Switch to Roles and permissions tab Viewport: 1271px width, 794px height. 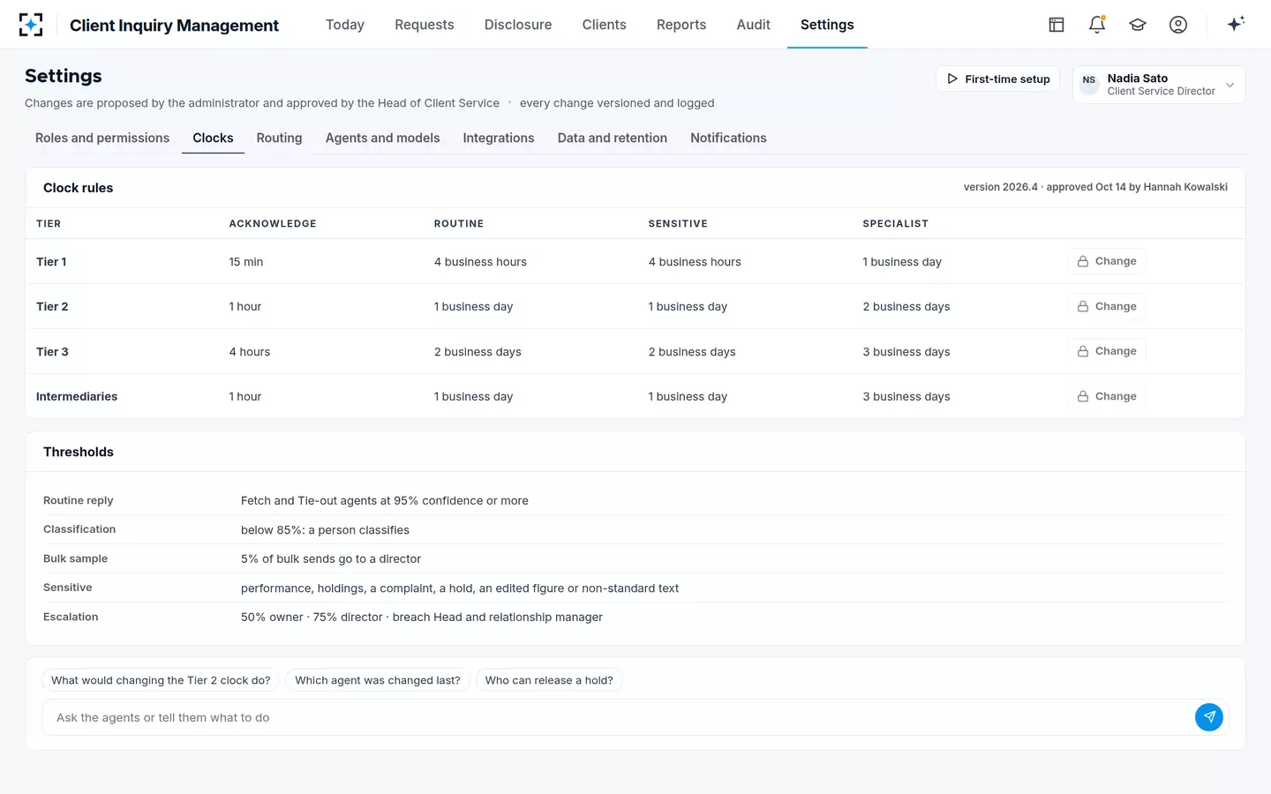102,138
